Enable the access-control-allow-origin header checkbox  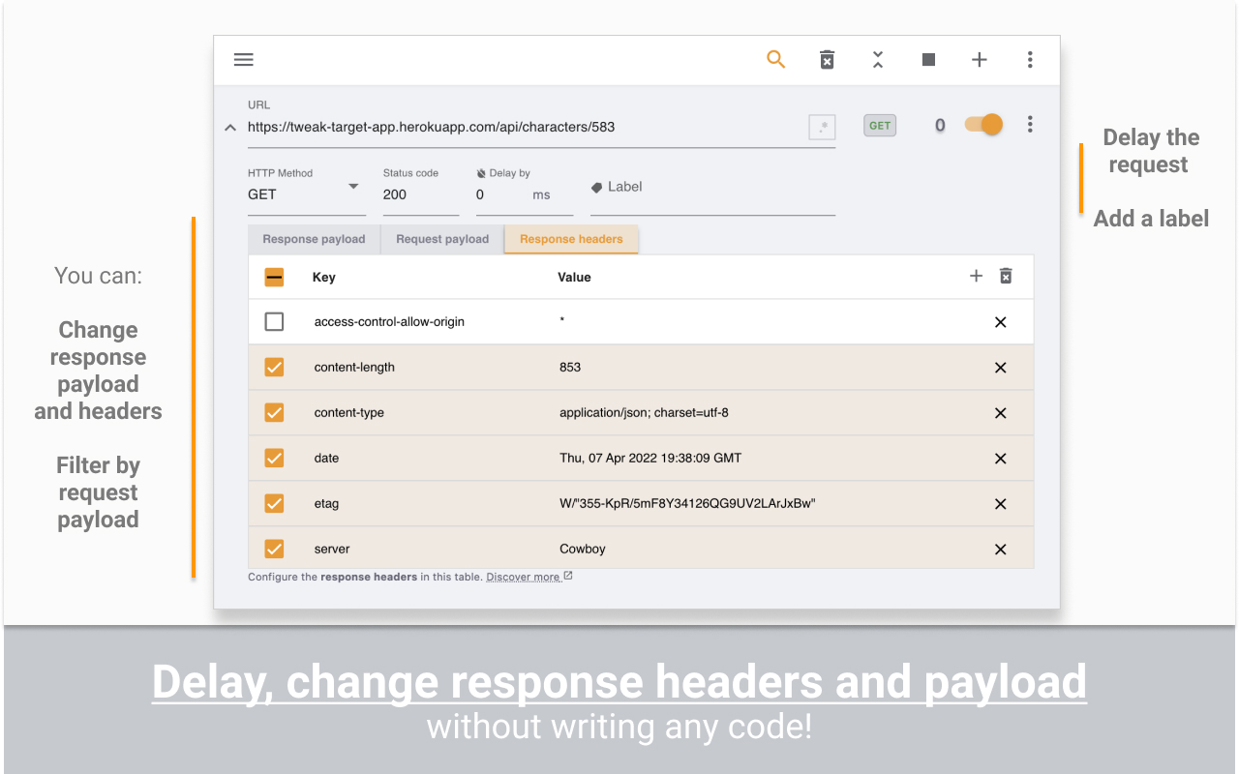[x=274, y=321]
